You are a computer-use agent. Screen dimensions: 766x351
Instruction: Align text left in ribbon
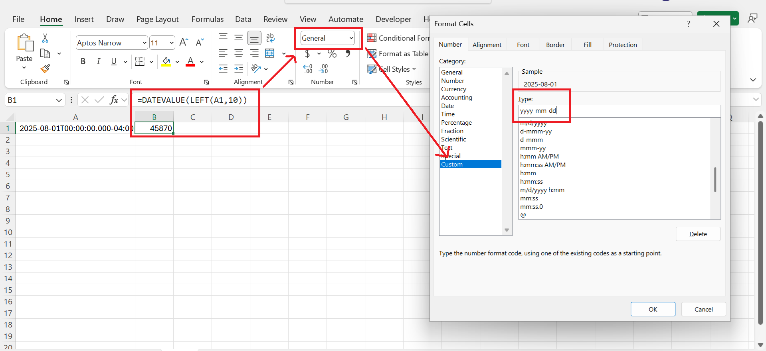223,53
